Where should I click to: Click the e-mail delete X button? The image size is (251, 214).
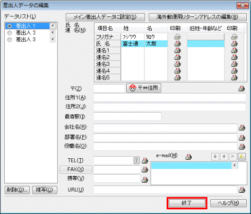tap(233, 157)
